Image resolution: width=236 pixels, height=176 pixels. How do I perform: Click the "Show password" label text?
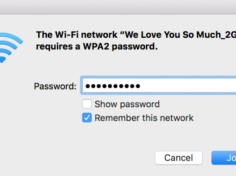(x=127, y=104)
